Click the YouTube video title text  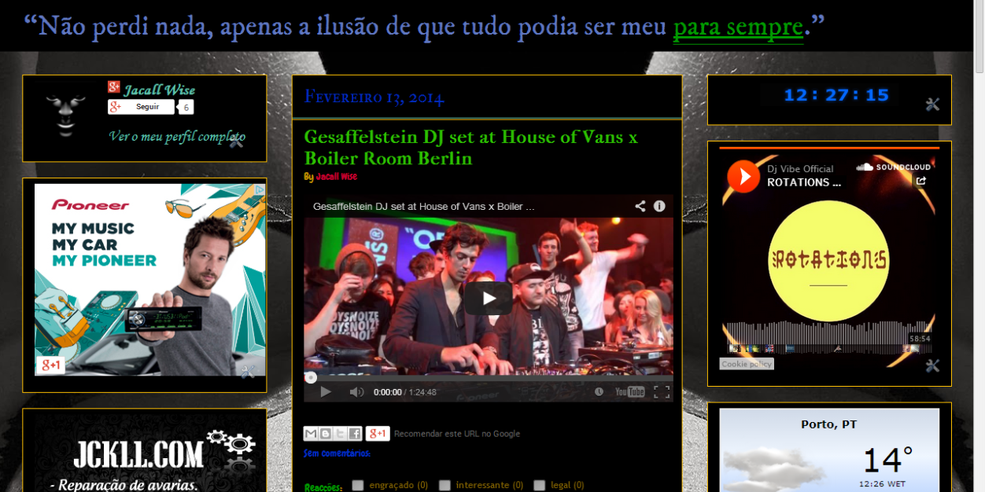[x=423, y=206]
